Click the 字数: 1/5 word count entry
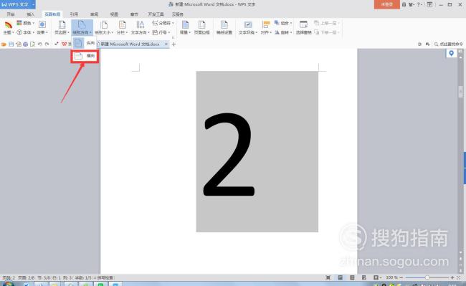The width and height of the screenshot is (466, 286). point(83,277)
